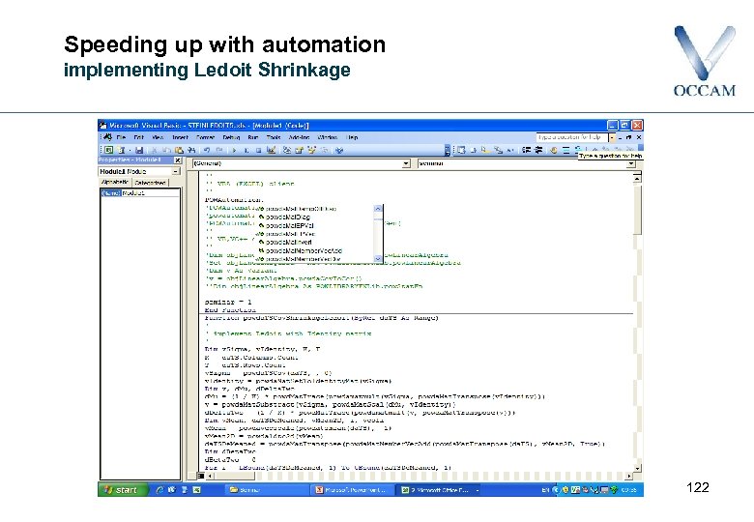This screenshot has width=754, height=522.
Task: Click the Insert Module dropdown arrow
Action: click(x=129, y=150)
